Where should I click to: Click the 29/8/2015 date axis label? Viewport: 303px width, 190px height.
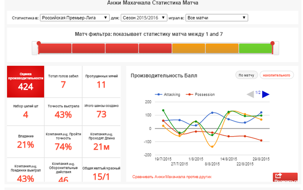[x=261, y=159]
